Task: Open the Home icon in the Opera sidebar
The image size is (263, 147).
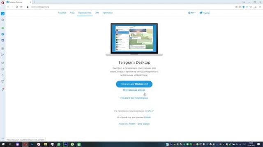Action: coord(3,20)
